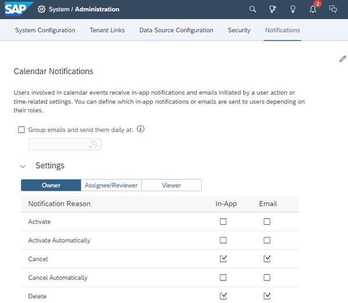This screenshot has height=303, width=348.
Task: Check Email box for Cancel Automatically
Action: [x=267, y=278]
